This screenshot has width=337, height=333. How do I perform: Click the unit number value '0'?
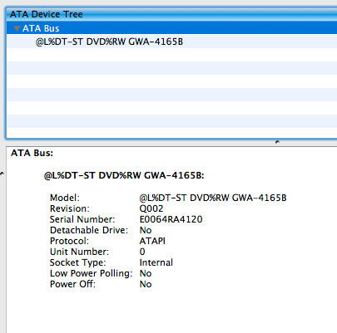142,252
